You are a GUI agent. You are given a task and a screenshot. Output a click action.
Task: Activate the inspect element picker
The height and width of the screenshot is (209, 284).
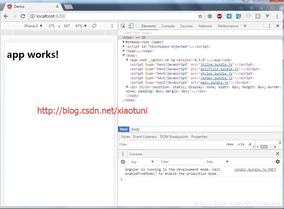pos(123,26)
